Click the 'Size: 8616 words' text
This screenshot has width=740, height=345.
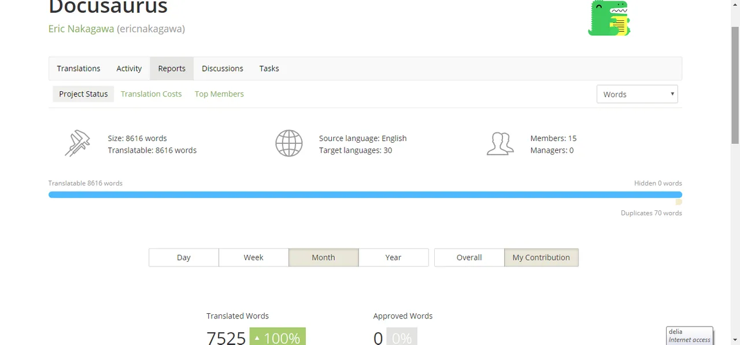pos(137,138)
